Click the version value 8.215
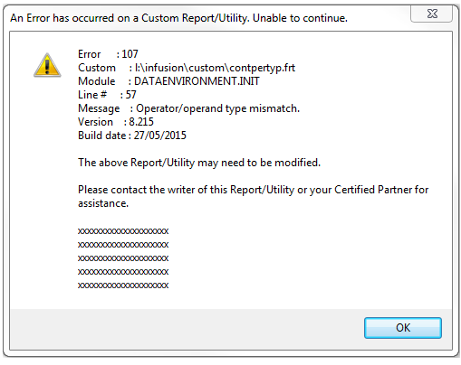This screenshot has width=461, height=365. [x=141, y=122]
